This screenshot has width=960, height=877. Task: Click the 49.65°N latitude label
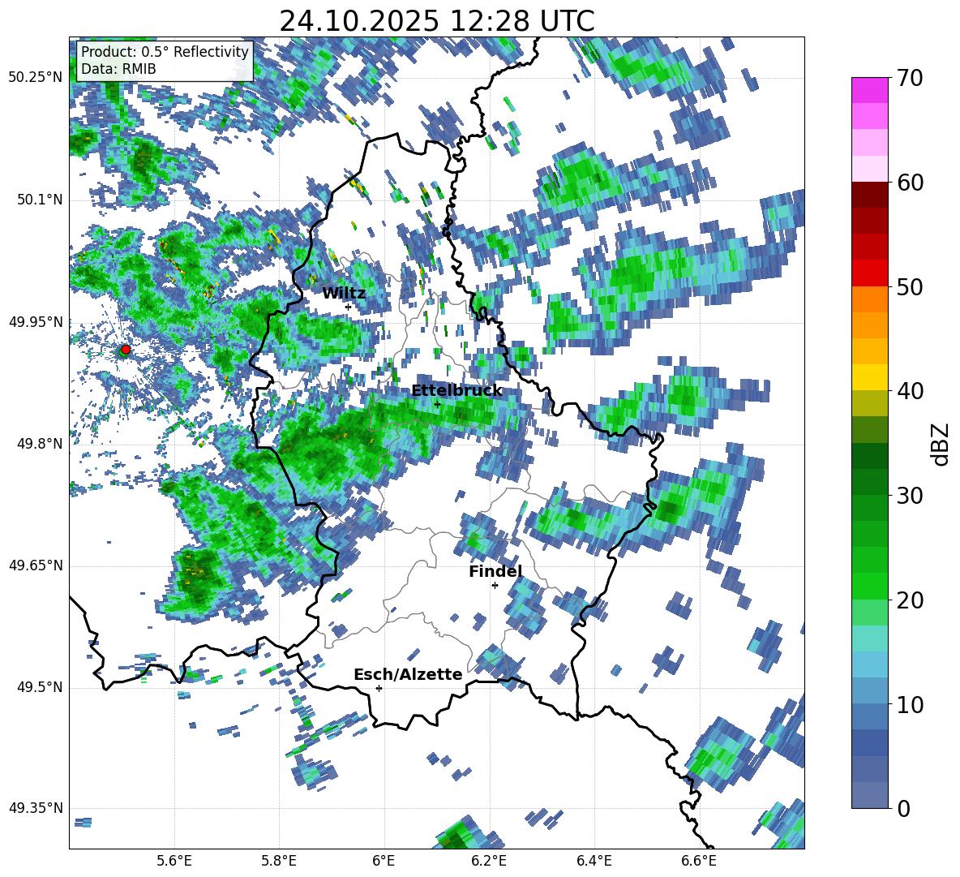click(36, 565)
